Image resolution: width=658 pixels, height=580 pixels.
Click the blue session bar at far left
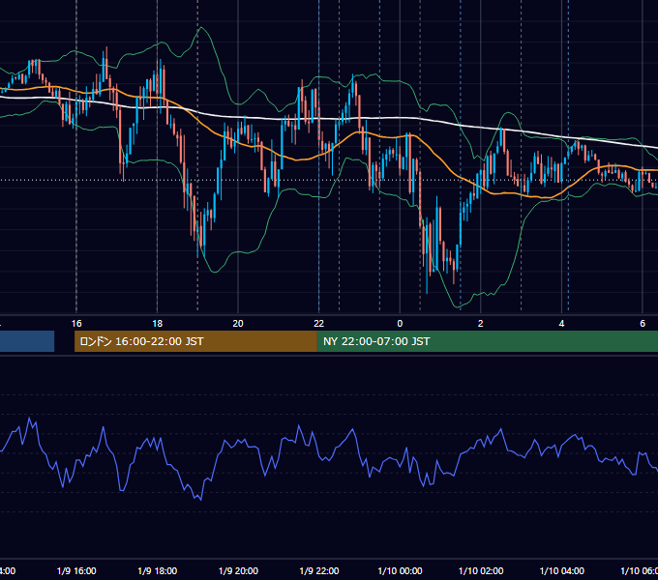pyautogui.click(x=27, y=341)
